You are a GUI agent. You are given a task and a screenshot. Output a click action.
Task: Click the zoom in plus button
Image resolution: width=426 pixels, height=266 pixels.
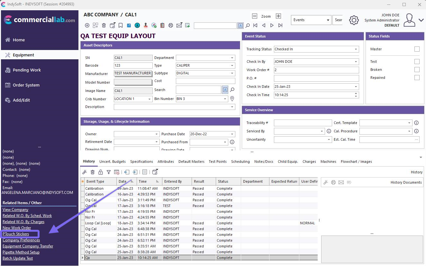[278, 16]
